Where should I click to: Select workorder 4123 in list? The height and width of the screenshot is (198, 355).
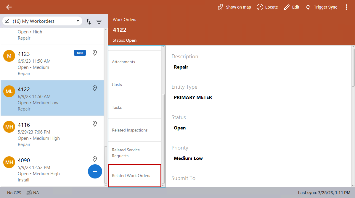point(52,63)
